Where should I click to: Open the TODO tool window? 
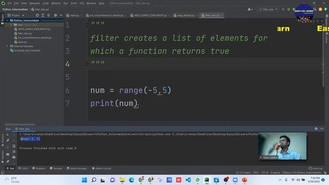point(23,168)
